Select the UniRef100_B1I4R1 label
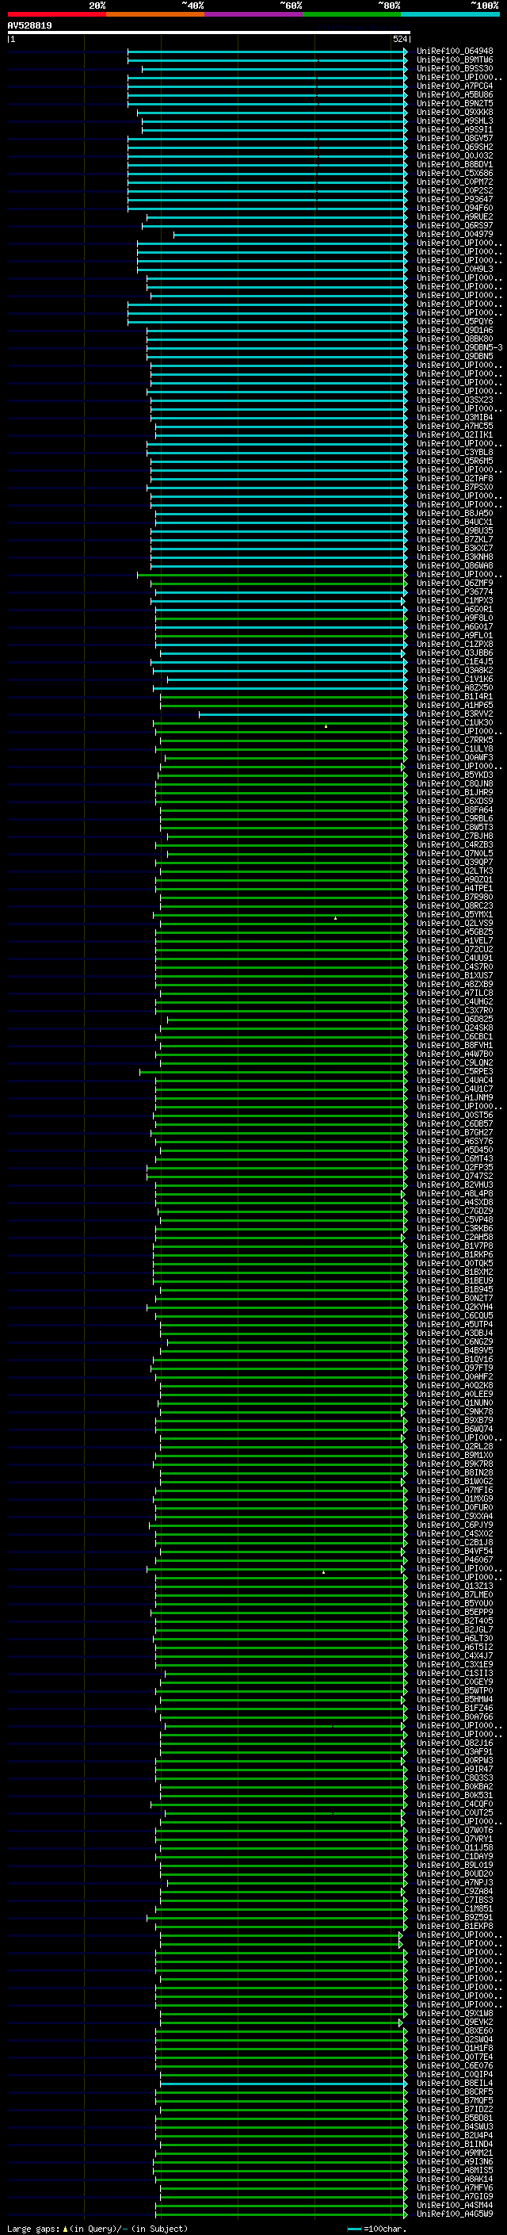The height and width of the screenshot is (2235, 507). (455, 696)
